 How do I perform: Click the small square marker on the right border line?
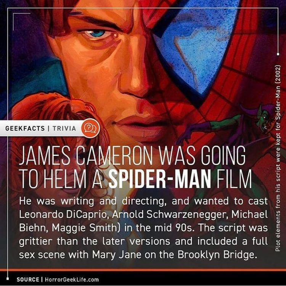pyautogui.click(x=278, y=54)
